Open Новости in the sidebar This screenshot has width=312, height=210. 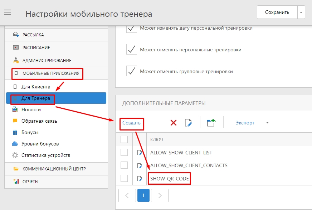pyautogui.click(x=56, y=109)
